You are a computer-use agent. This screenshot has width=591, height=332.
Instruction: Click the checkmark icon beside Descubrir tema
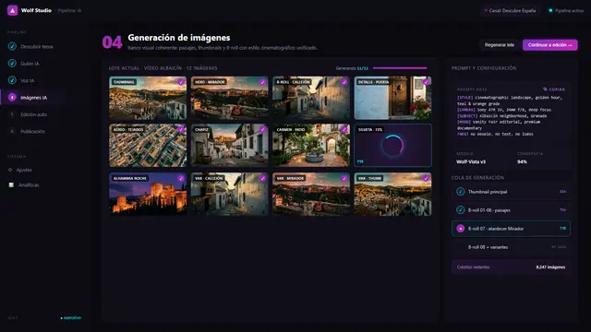12,46
